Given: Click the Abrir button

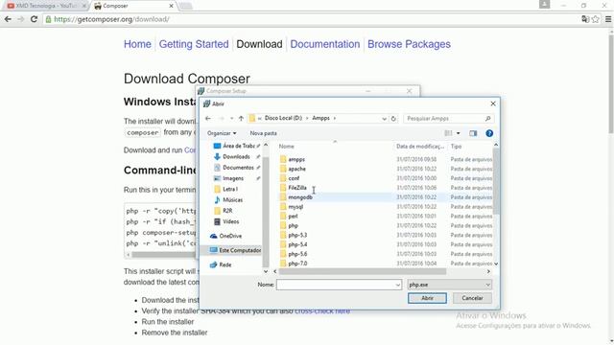Looking at the screenshot, I should coord(427,298).
